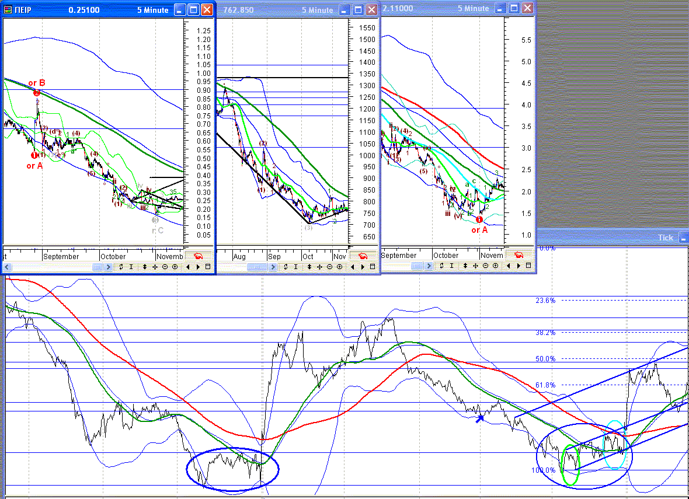The width and height of the screenshot is (689, 499).
Task: Click the 'October' axis label in the 2.11000 chart
Action: click(x=446, y=256)
